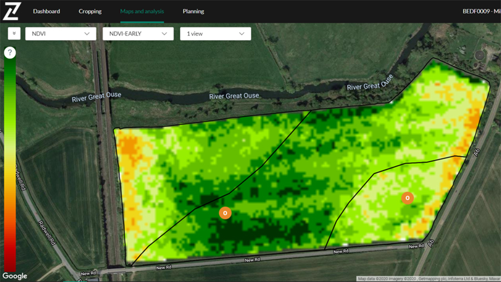Click the orange 0 marker in the eastern field
The image size is (501, 282).
pos(407,198)
